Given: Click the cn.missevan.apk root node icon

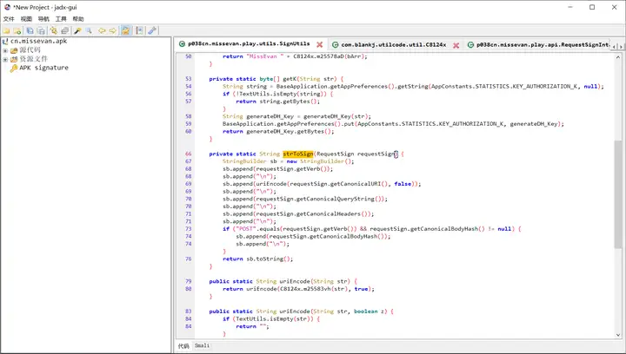Looking at the screenshot, I should point(5,41).
